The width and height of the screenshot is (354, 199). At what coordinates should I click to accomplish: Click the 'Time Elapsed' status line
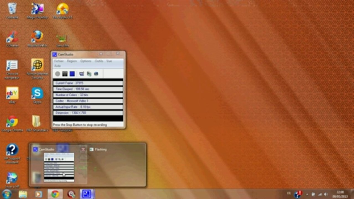click(88, 89)
